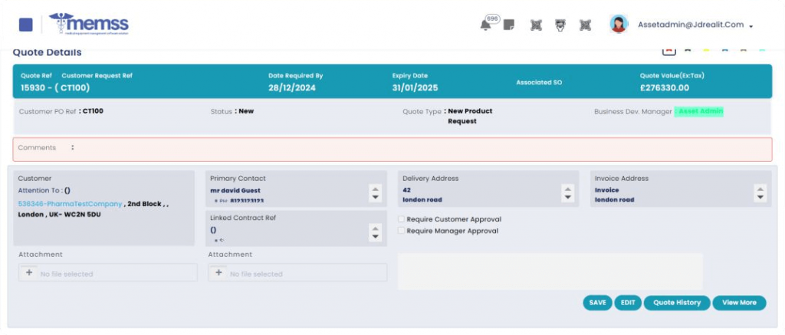Image resolution: width=785 pixels, height=335 pixels.
Task: Click the 'mr david Guest' contact name
Action: pos(235,190)
